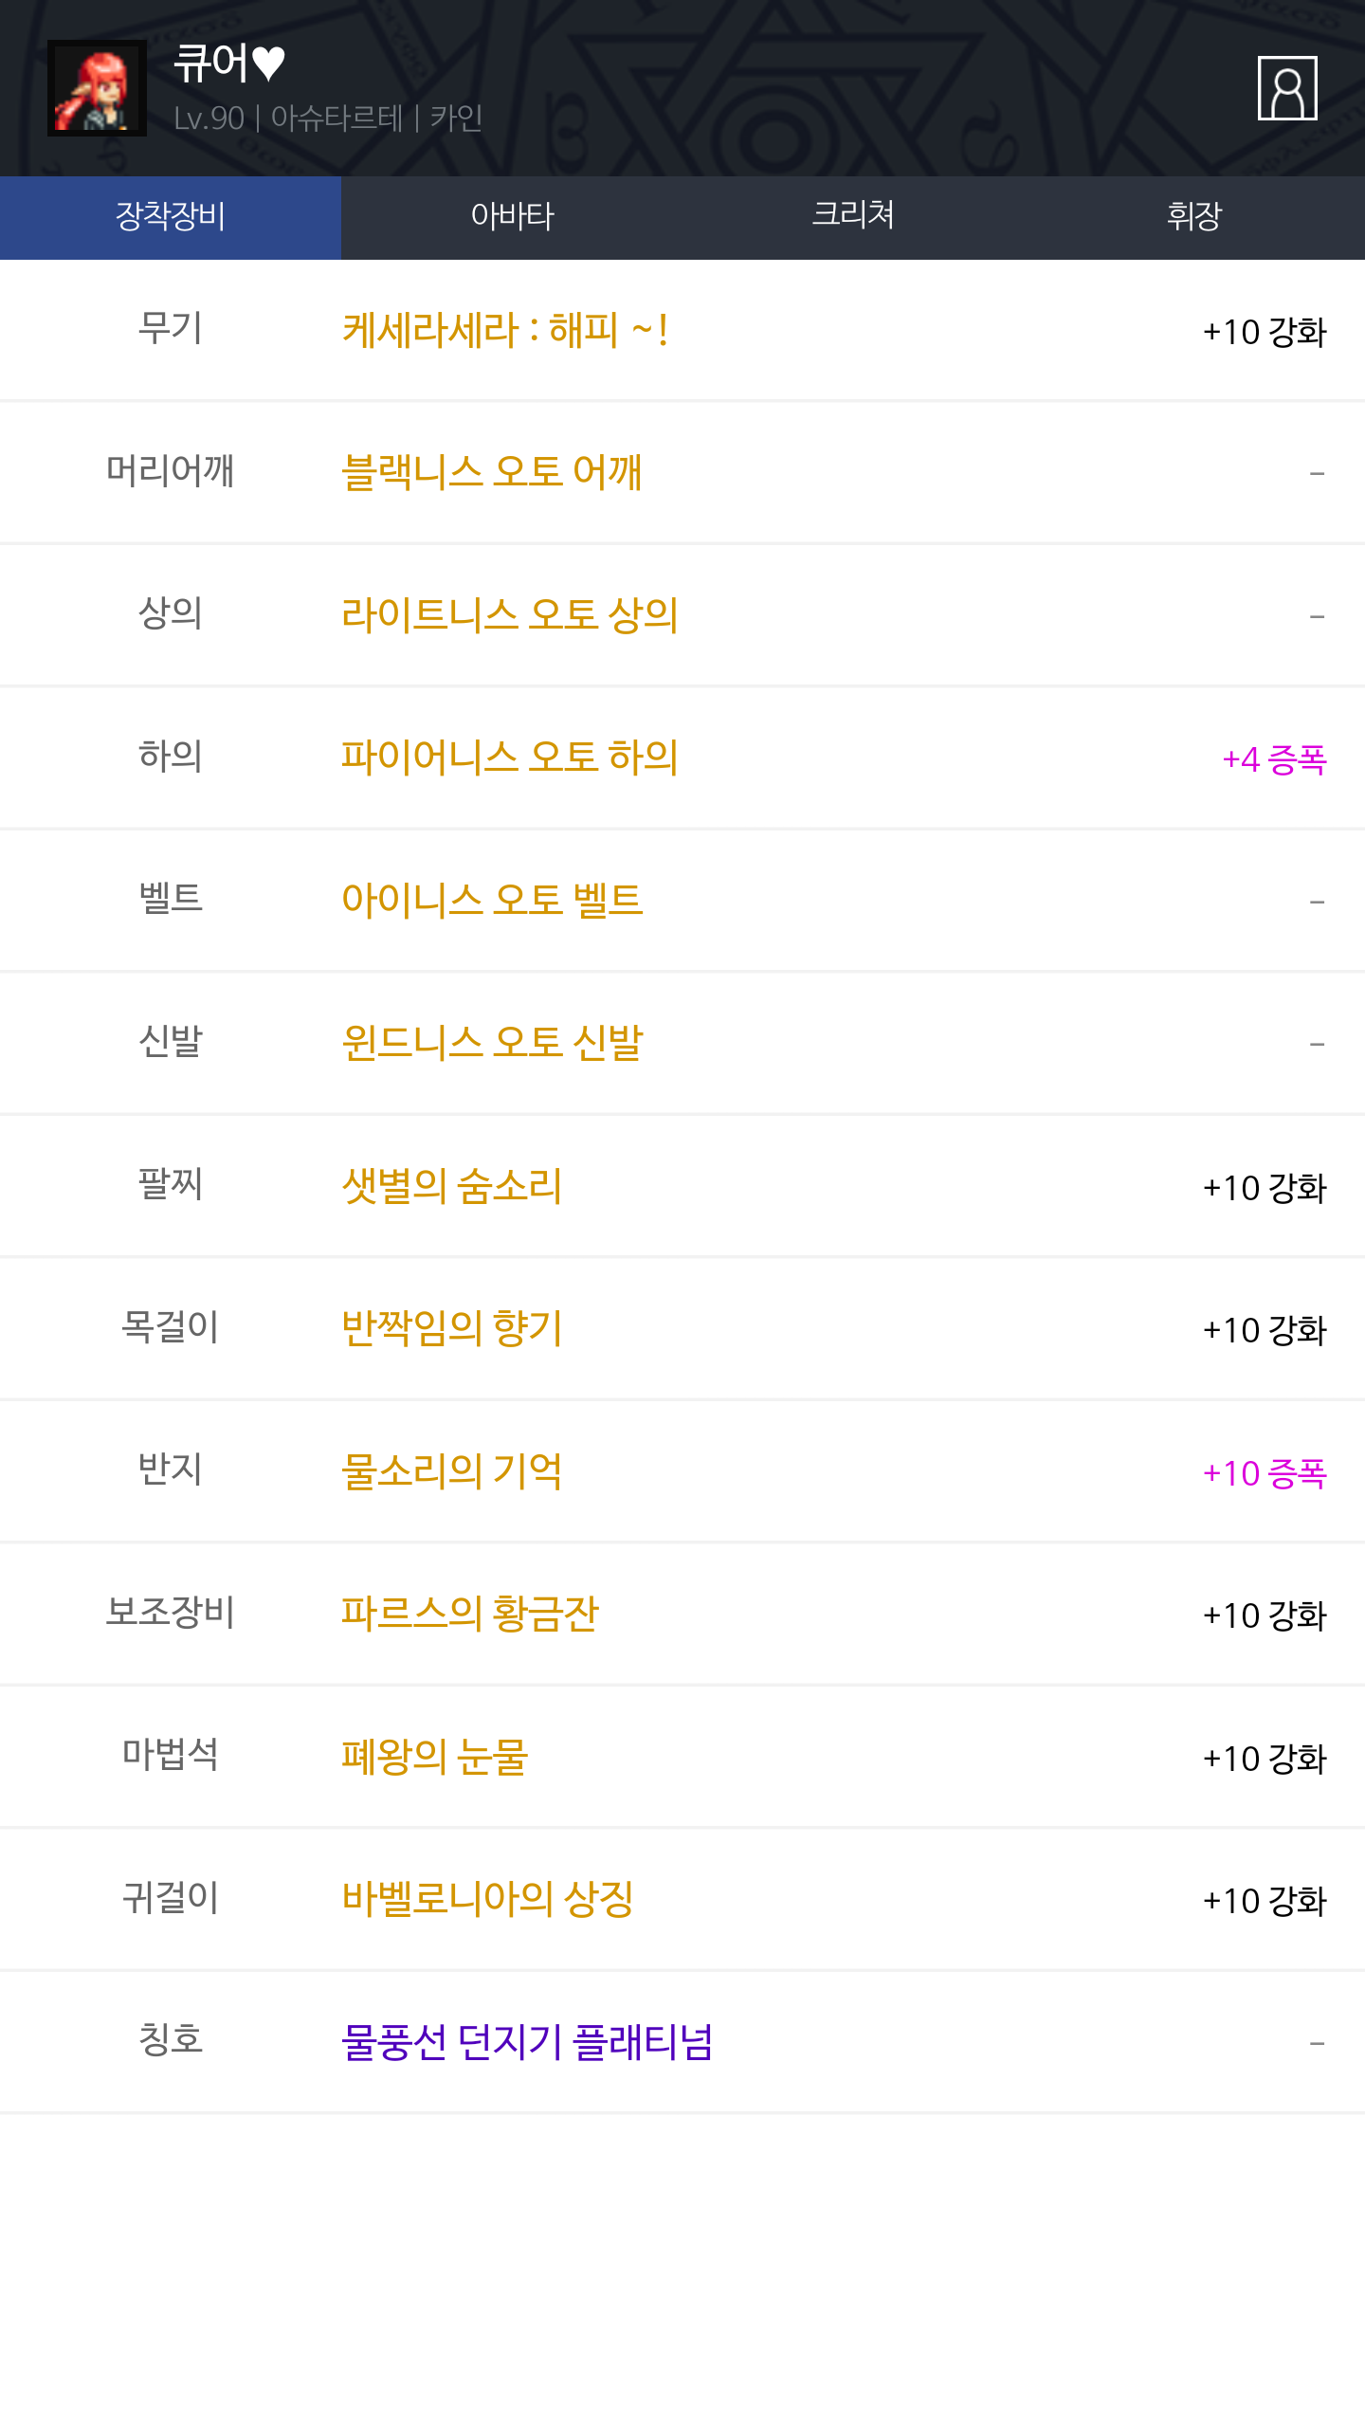Click the profile icon in the header
1365x2427 pixels.
coord(1286,88)
